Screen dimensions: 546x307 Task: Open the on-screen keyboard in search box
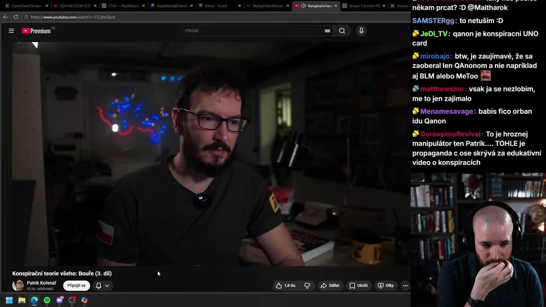(327, 31)
